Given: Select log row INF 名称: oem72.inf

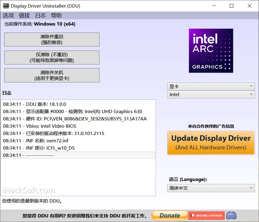Looking at the screenshot, I should pyautogui.click(x=78, y=140).
